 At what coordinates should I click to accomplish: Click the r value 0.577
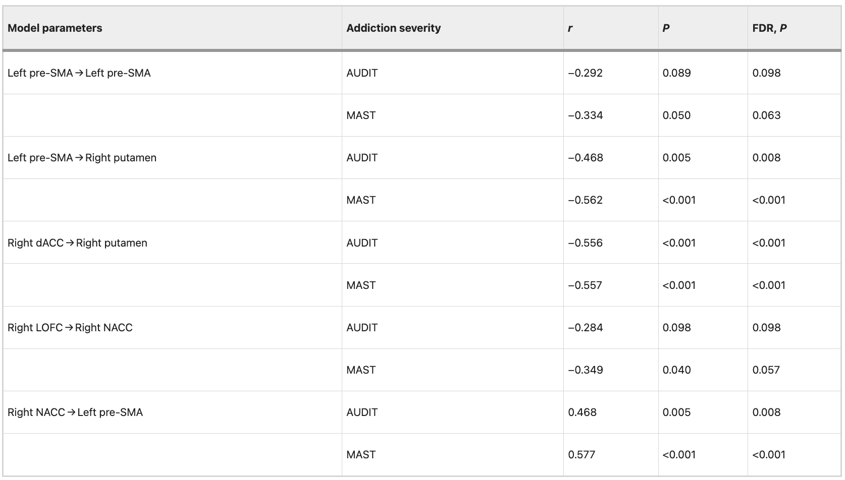582,455
